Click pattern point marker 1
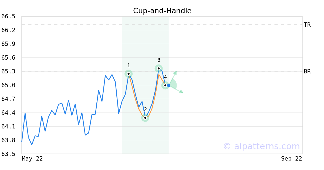Image resolution: width=324 pixels, height=170 pixels. coord(129,74)
